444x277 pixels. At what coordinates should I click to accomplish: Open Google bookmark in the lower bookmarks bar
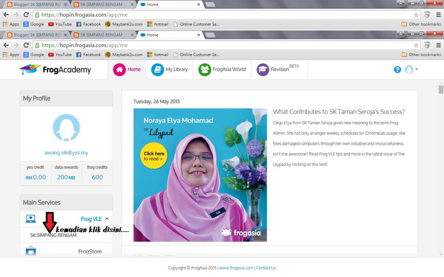pyautogui.click(x=34, y=55)
